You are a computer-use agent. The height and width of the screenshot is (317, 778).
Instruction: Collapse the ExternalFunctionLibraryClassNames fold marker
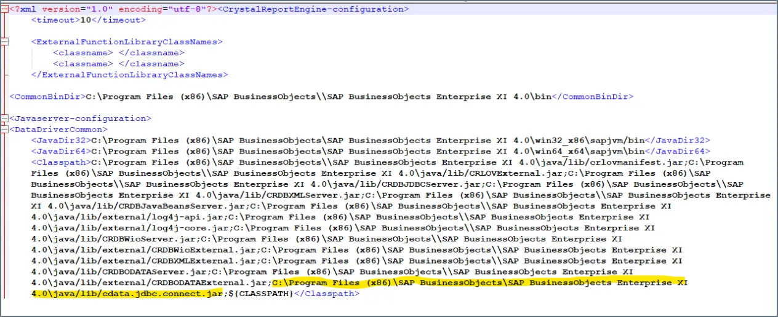point(5,42)
